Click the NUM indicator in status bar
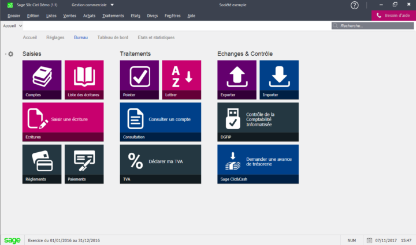Screen dimensions: 416x245 pos(351,240)
